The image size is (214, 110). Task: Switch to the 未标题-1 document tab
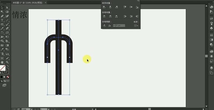[x=28, y=3]
